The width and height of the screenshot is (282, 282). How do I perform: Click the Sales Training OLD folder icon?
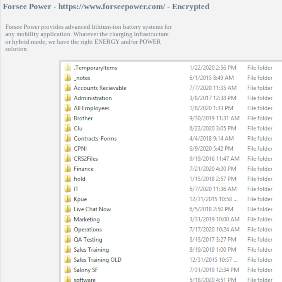(x=68, y=260)
